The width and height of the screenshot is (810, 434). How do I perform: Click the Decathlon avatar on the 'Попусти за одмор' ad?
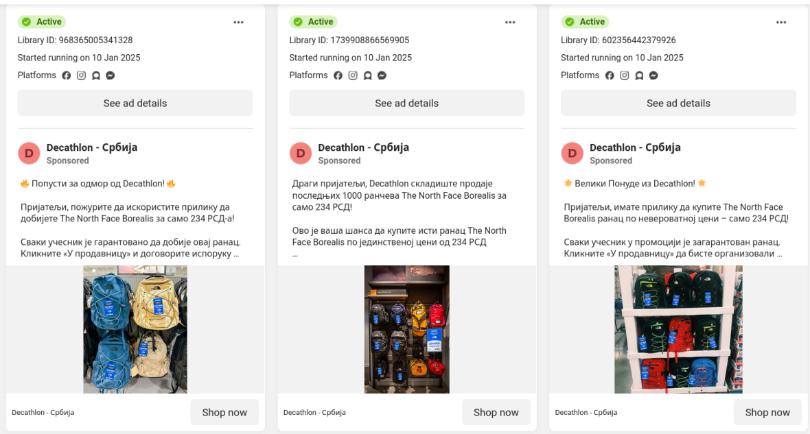click(x=29, y=154)
